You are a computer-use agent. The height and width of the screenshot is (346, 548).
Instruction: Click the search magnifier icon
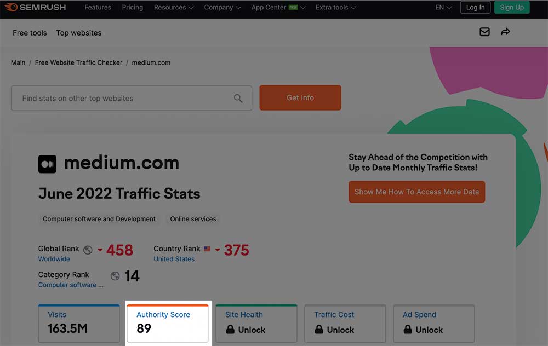tap(238, 99)
